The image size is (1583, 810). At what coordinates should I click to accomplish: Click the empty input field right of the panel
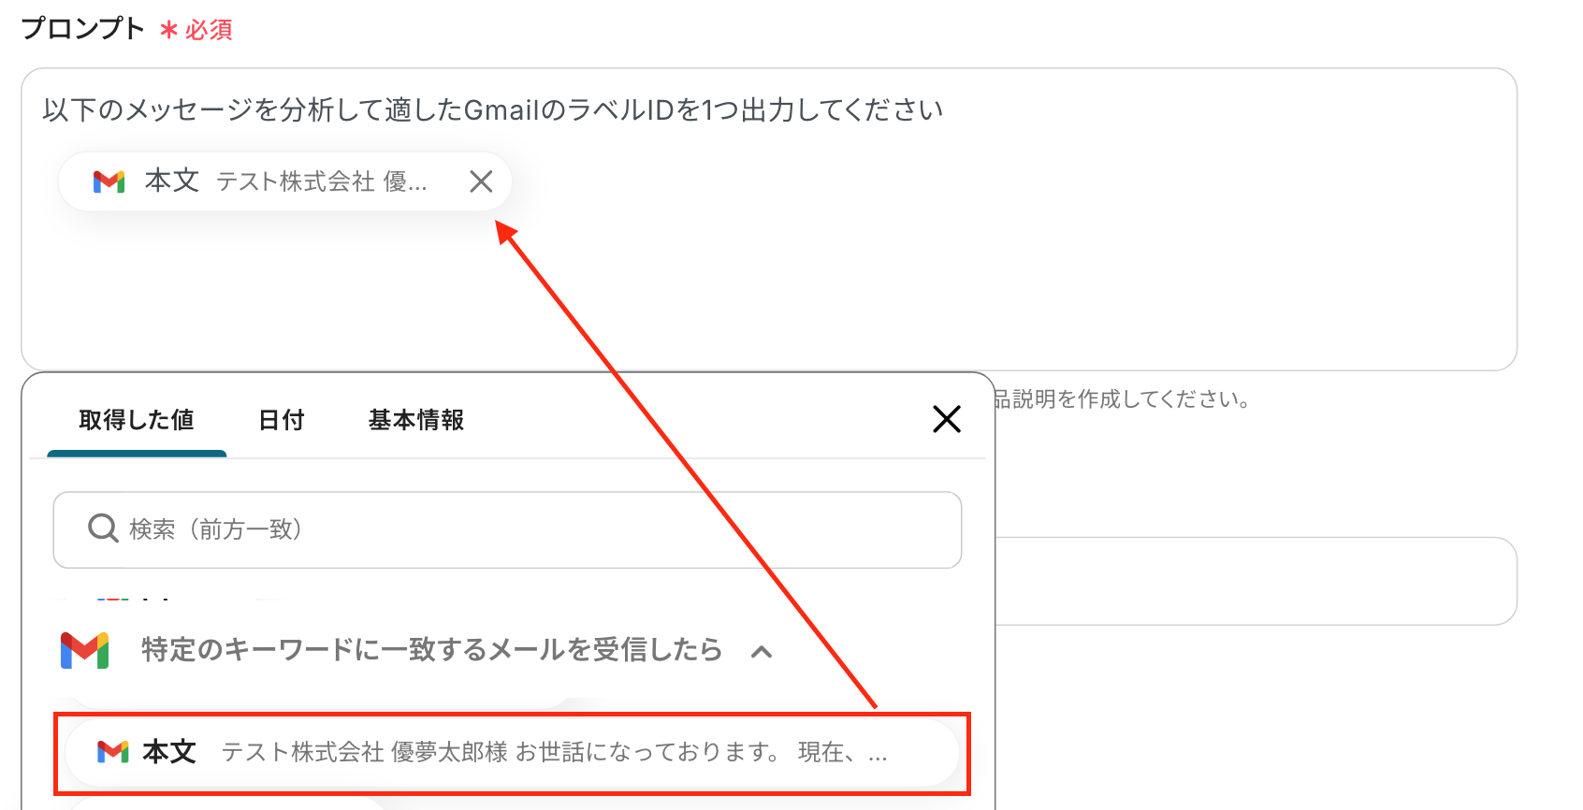click(1256, 581)
